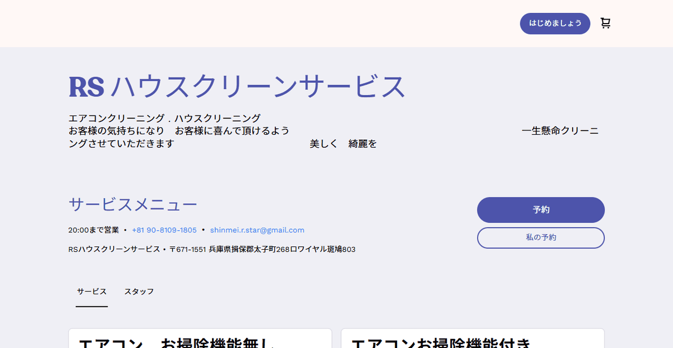Viewport: 673px width, 348px height.
Task: Switch to the スタッフ tab
Action: click(x=139, y=292)
